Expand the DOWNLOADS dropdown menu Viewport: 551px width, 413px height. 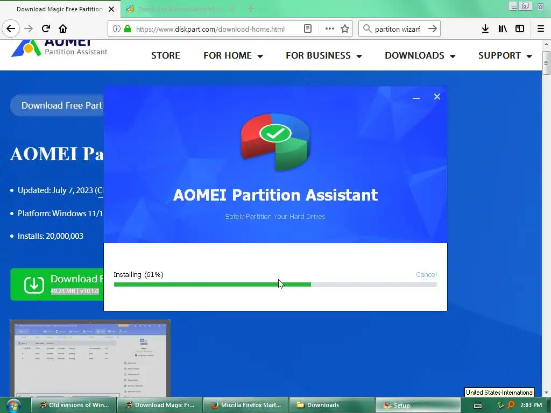[420, 55]
